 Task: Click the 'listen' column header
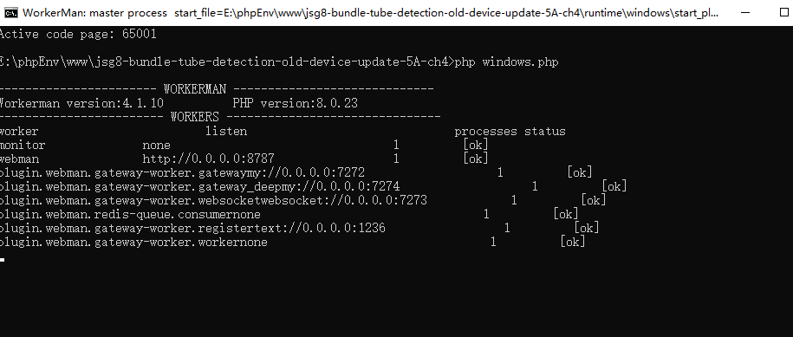[226, 132]
